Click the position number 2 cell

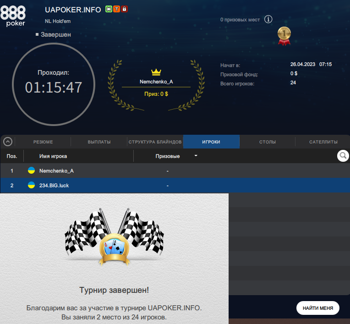12,185
